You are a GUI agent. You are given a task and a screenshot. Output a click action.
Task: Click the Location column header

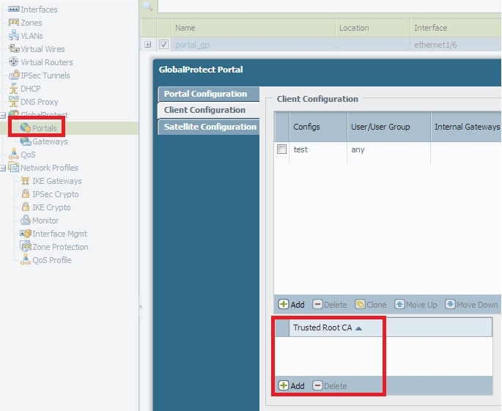coord(373,28)
